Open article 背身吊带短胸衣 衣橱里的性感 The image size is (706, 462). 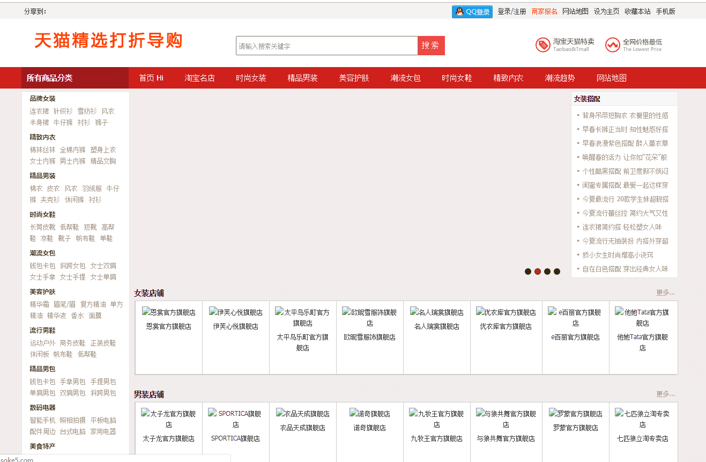click(625, 115)
